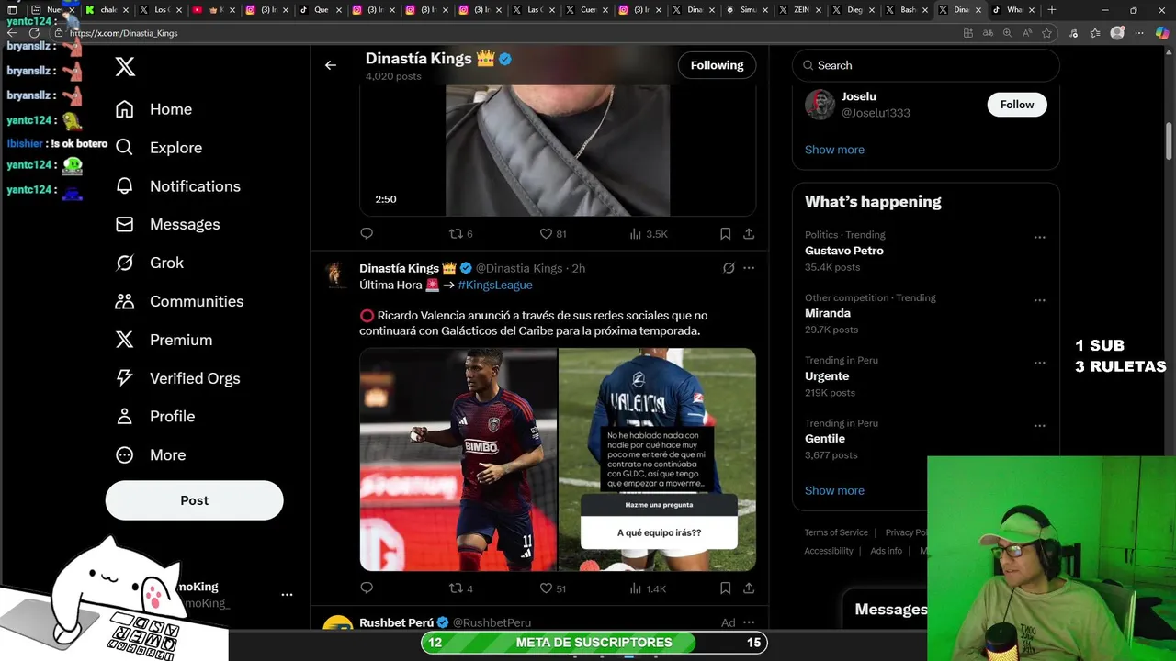Open Premium from the sidebar
Screen dimensions: 1176x661
click(x=164, y=341)
